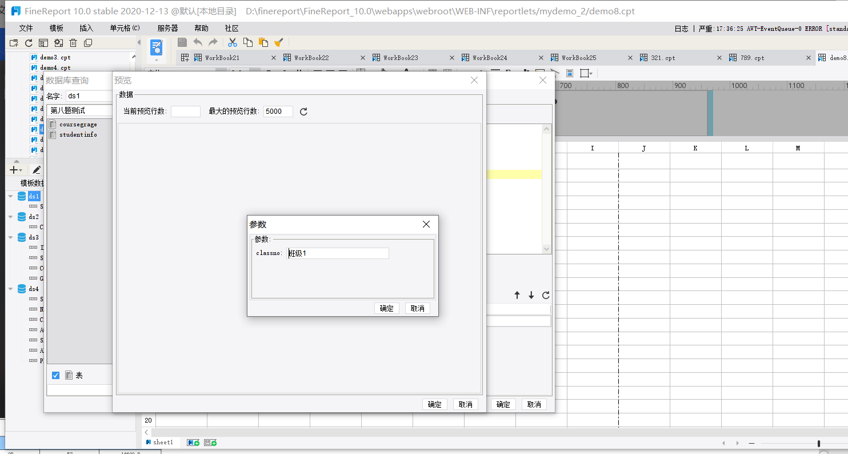Screen dimensions: 848x454
Task: Open the 插入 menu
Action: coord(86,28)
